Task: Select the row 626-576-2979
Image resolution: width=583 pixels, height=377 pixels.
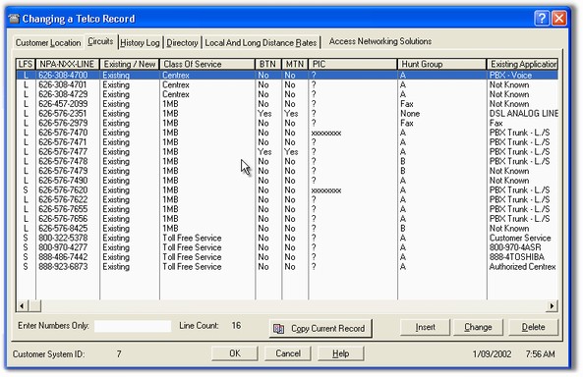Action: coord(287,123)
